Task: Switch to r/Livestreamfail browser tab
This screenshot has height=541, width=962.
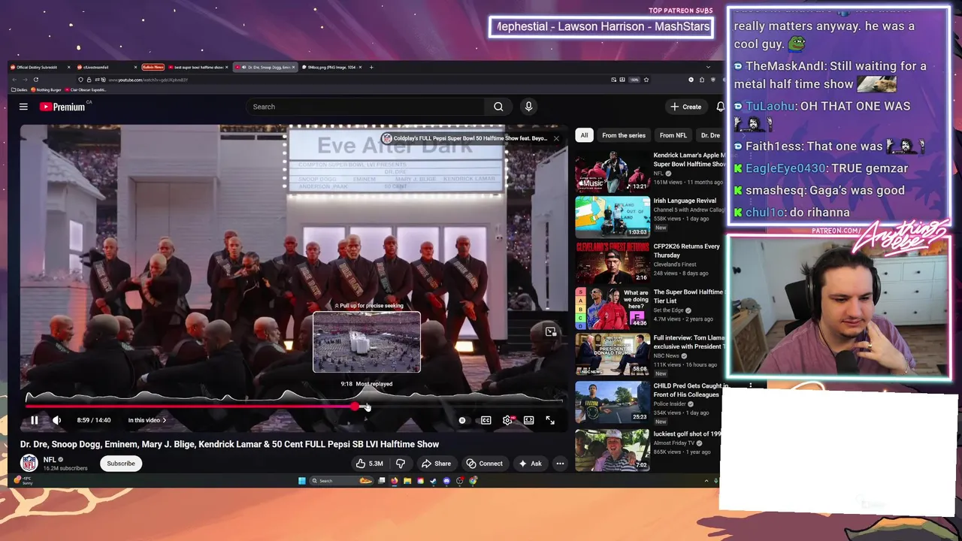Action: pos(105,67)
